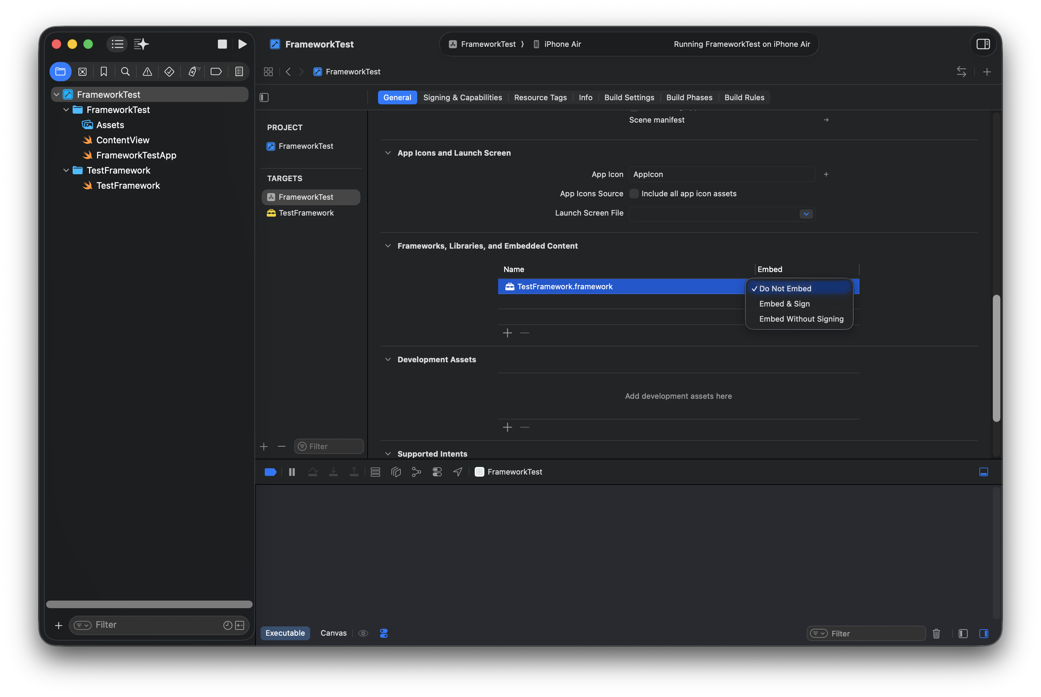Click the Debug Memory Graph icon

pyautogui.click(x=416, y=472)
